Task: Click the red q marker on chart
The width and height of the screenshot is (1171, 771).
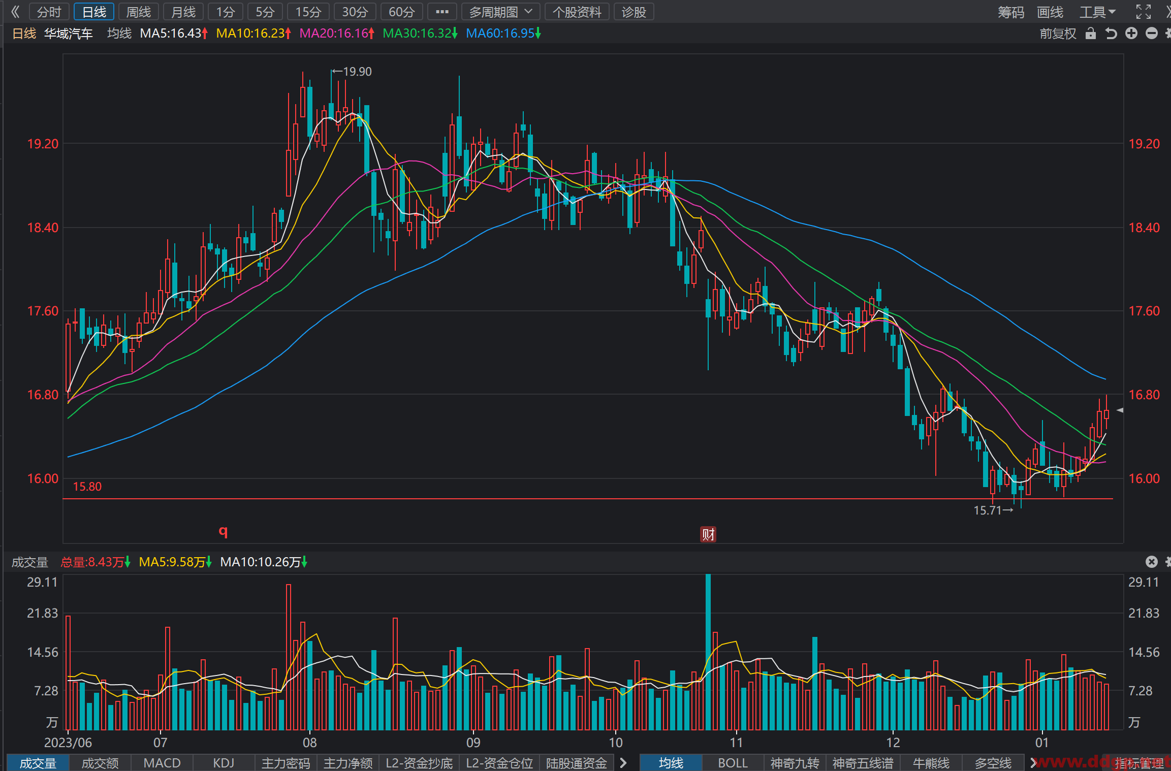Action: 223,531
